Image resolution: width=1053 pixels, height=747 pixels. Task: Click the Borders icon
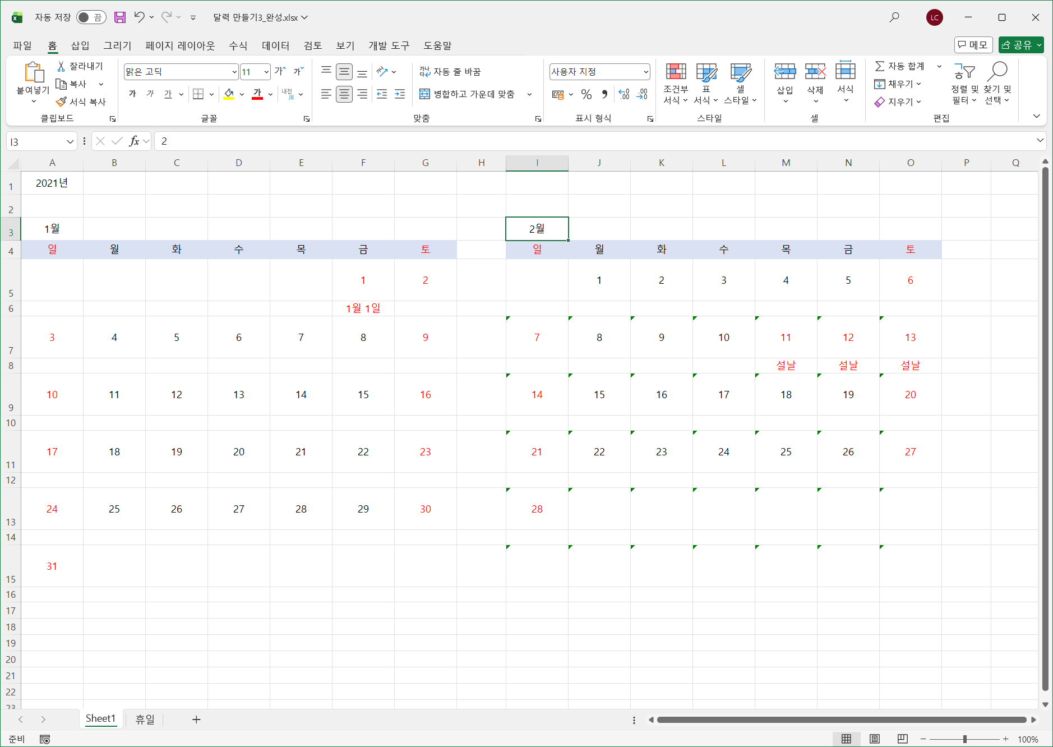tap(198, 94)
